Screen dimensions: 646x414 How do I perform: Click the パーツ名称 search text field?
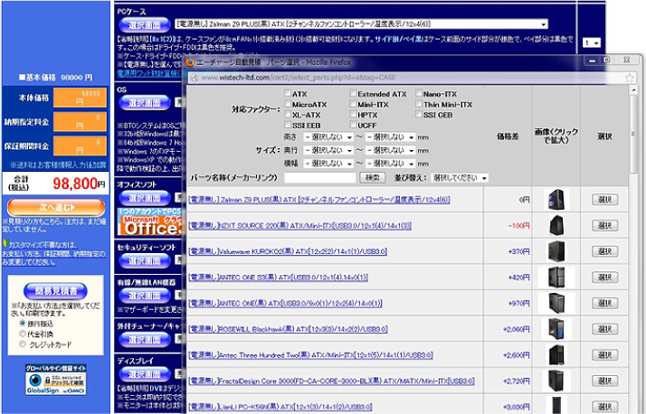tap(319, 178)
